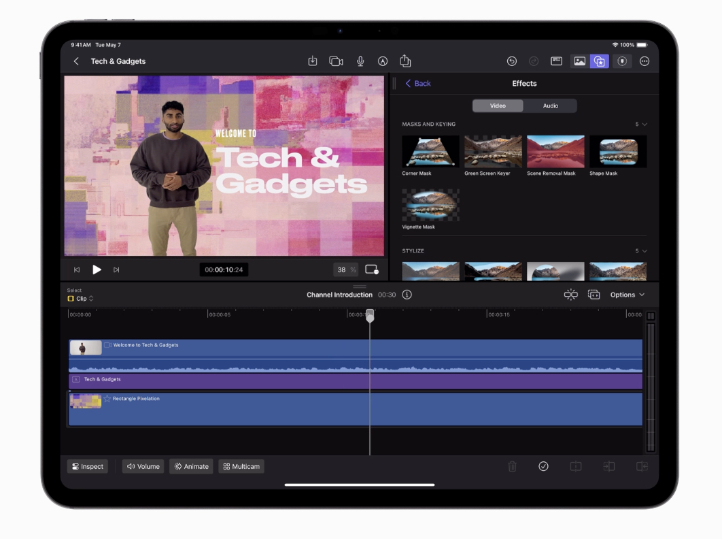Viewport: 722px width, 539px height.
Task: Open the photos browser icon
Action: point(579,61)
